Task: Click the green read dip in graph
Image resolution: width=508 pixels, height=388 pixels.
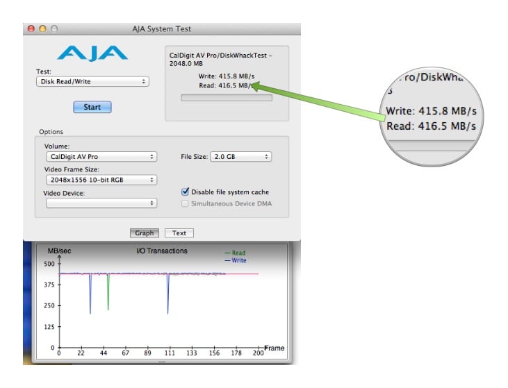Action: click(108, 292)
